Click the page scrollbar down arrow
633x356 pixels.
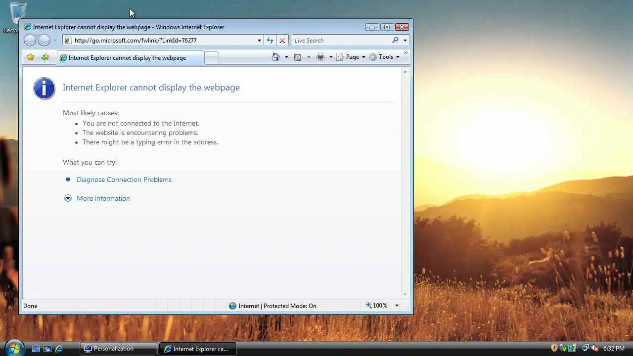pos(405,295)
